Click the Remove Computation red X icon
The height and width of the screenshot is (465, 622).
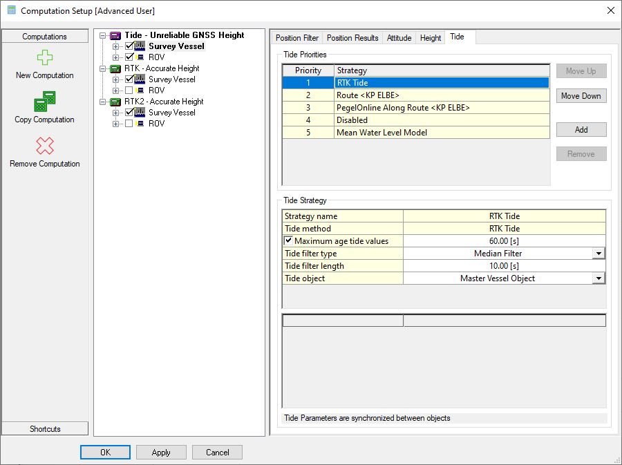point(45,146)
